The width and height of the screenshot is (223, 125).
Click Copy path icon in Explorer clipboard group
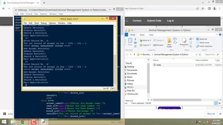pyautogui.click(x=135, y=43)
